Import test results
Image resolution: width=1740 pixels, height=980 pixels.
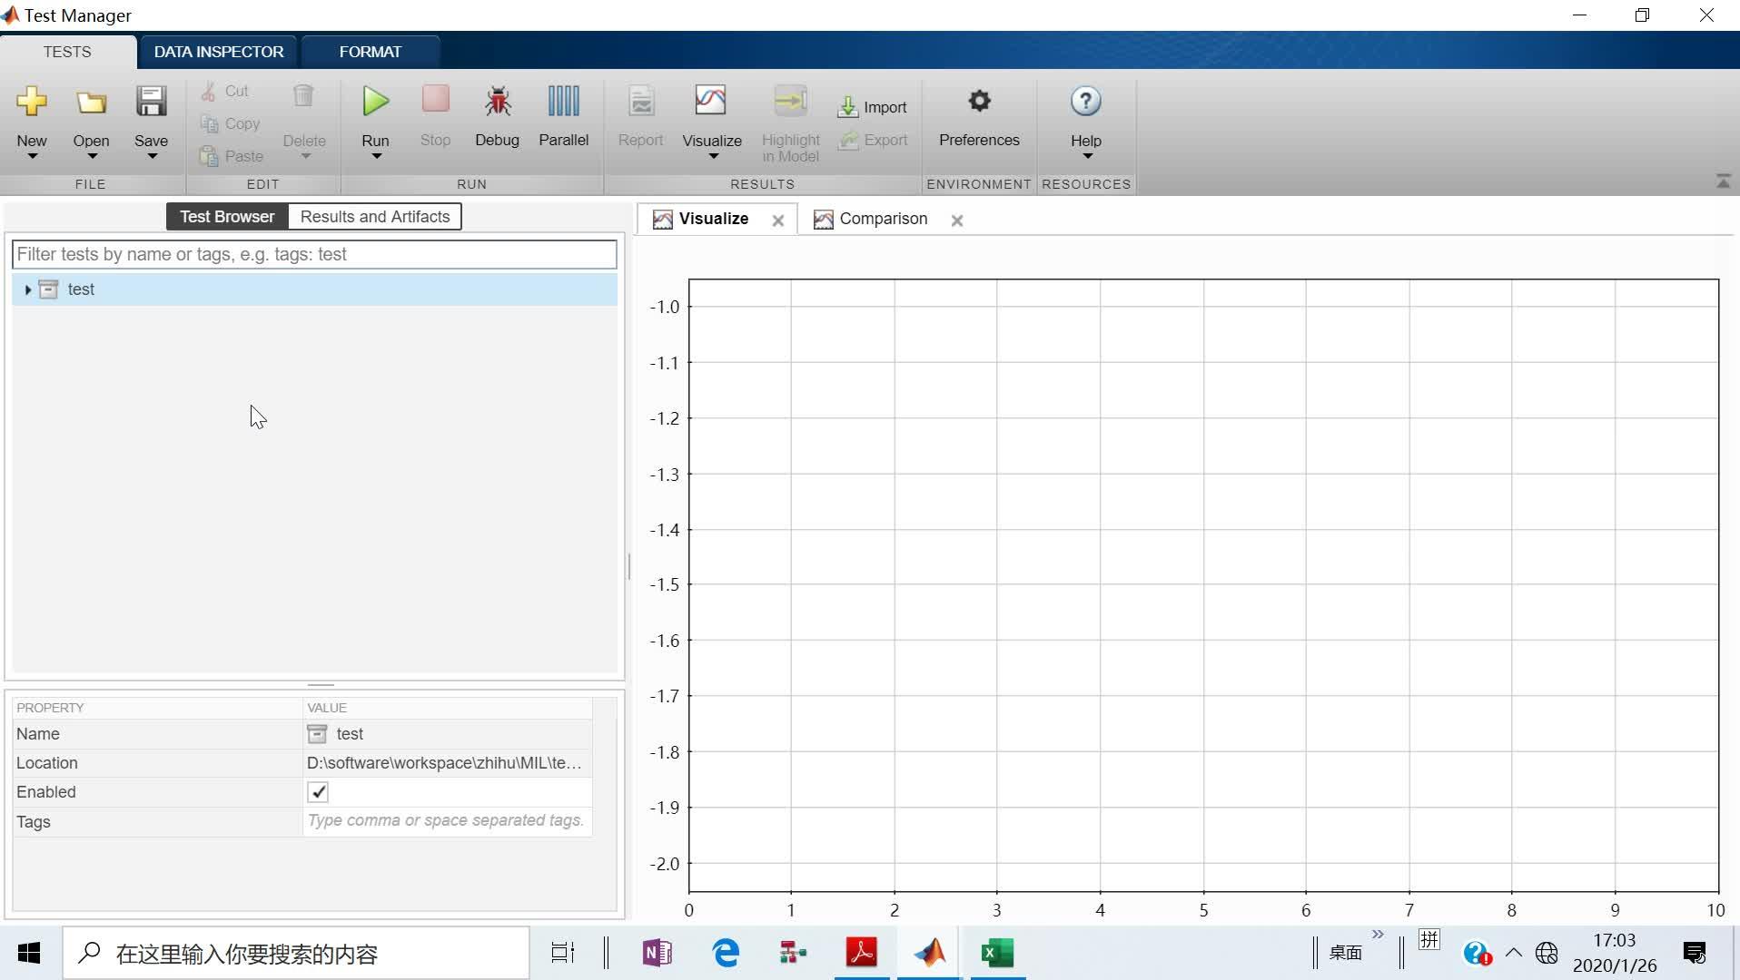(x=873, y=106)
